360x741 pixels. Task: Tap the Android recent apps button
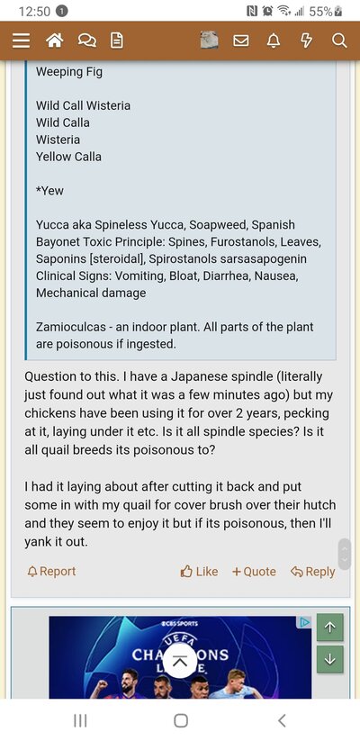[80, 720]
